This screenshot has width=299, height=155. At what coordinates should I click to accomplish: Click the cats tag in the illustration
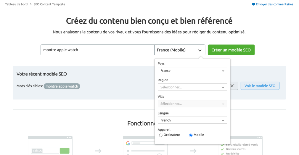tap(37, 151)
